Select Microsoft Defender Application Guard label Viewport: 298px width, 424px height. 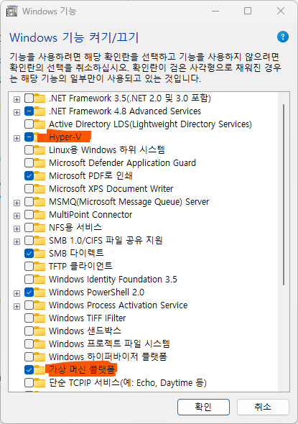pyautogui.click(x=122, y=163)
